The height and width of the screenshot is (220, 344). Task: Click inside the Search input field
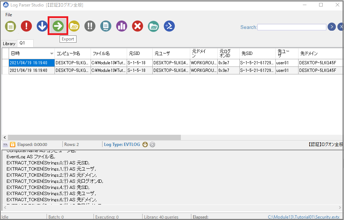(x=292, y=27)
